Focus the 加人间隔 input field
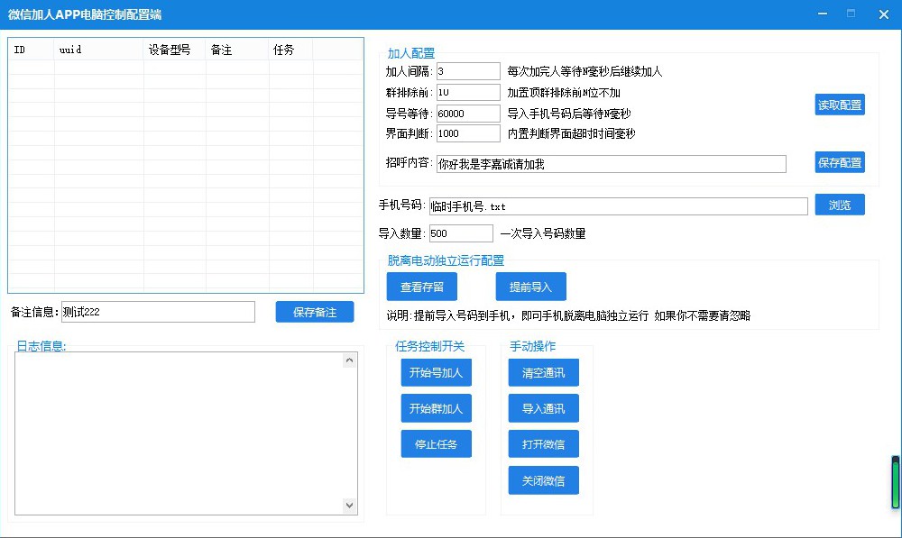 (x=467, y=71)
